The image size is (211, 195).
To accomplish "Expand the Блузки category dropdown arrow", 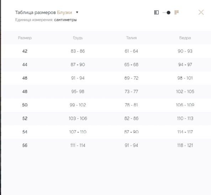I will pos(77,12).
